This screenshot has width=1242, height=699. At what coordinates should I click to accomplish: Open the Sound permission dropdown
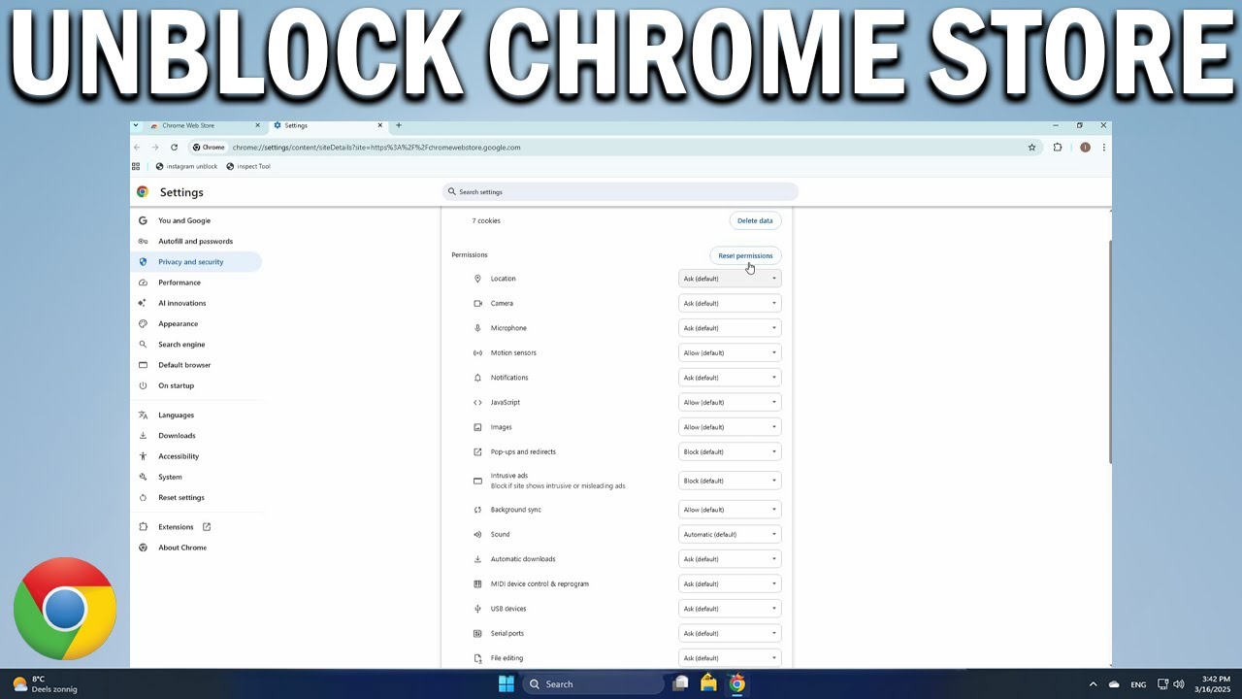point(730,534)
